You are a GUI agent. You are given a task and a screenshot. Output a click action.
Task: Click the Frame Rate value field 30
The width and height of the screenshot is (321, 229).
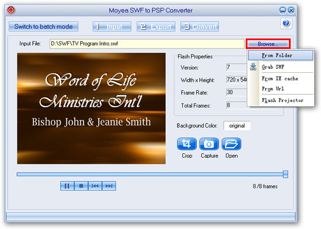pos(237,92)
